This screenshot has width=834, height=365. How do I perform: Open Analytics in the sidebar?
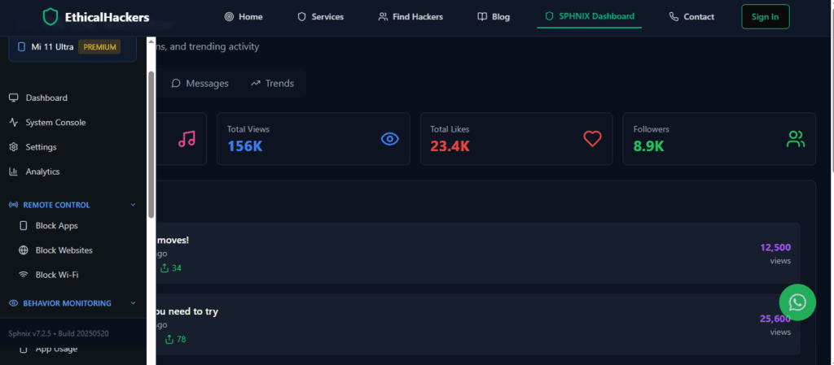pyautogui.click(x=34, y=172)
